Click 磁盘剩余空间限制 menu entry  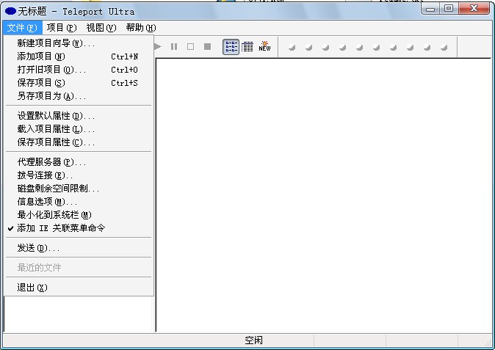click(x=58, y=189)
